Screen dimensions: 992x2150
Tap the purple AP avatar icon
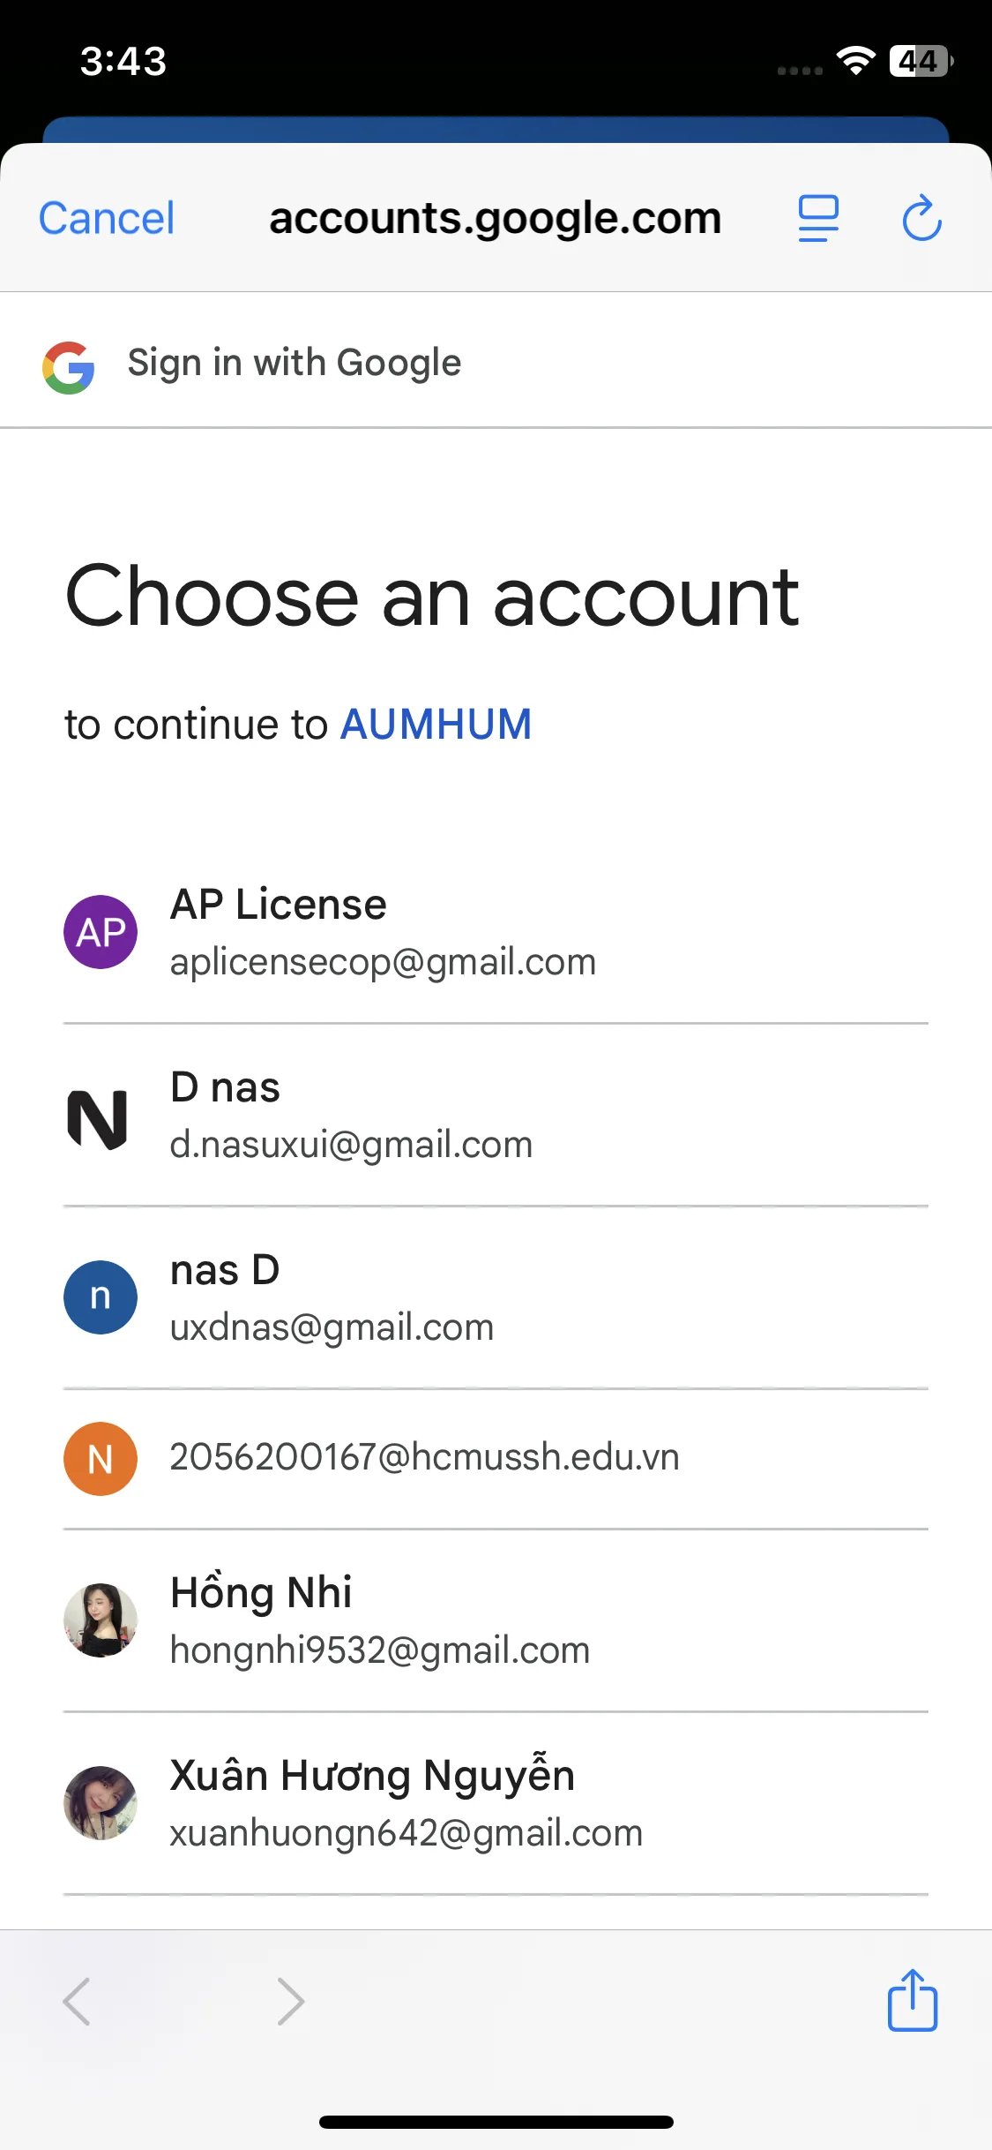(x=101, y=932)
